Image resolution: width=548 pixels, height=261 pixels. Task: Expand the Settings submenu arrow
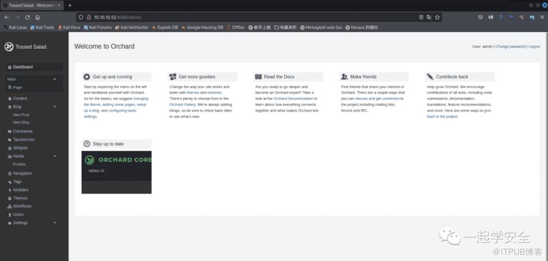coord(54,223)
